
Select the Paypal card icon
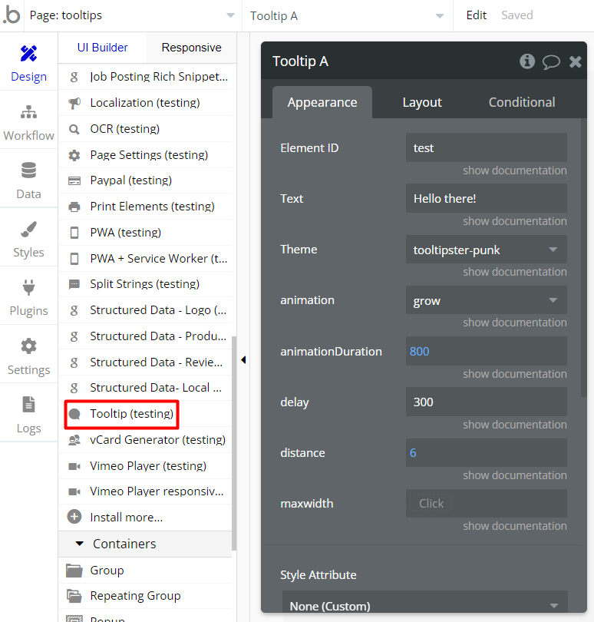point(74,181)
